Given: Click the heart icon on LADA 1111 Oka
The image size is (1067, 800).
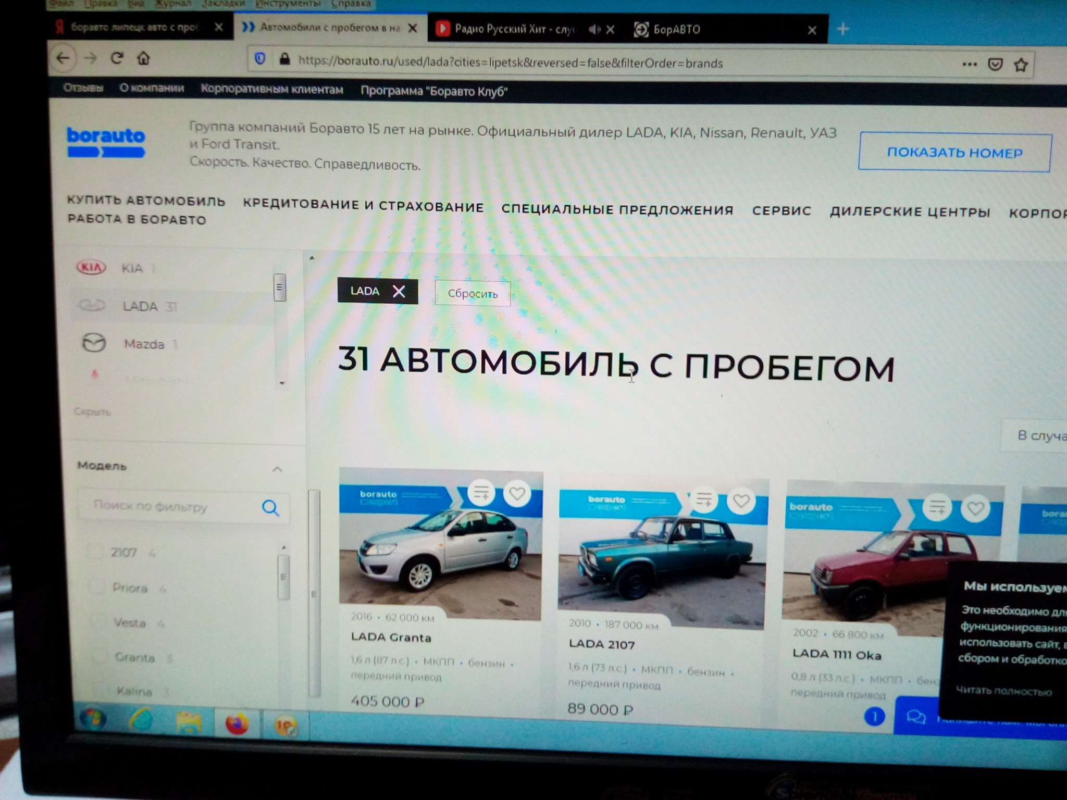Looking at the screenshot, I should pyautogui.click(x=975, y=508).
